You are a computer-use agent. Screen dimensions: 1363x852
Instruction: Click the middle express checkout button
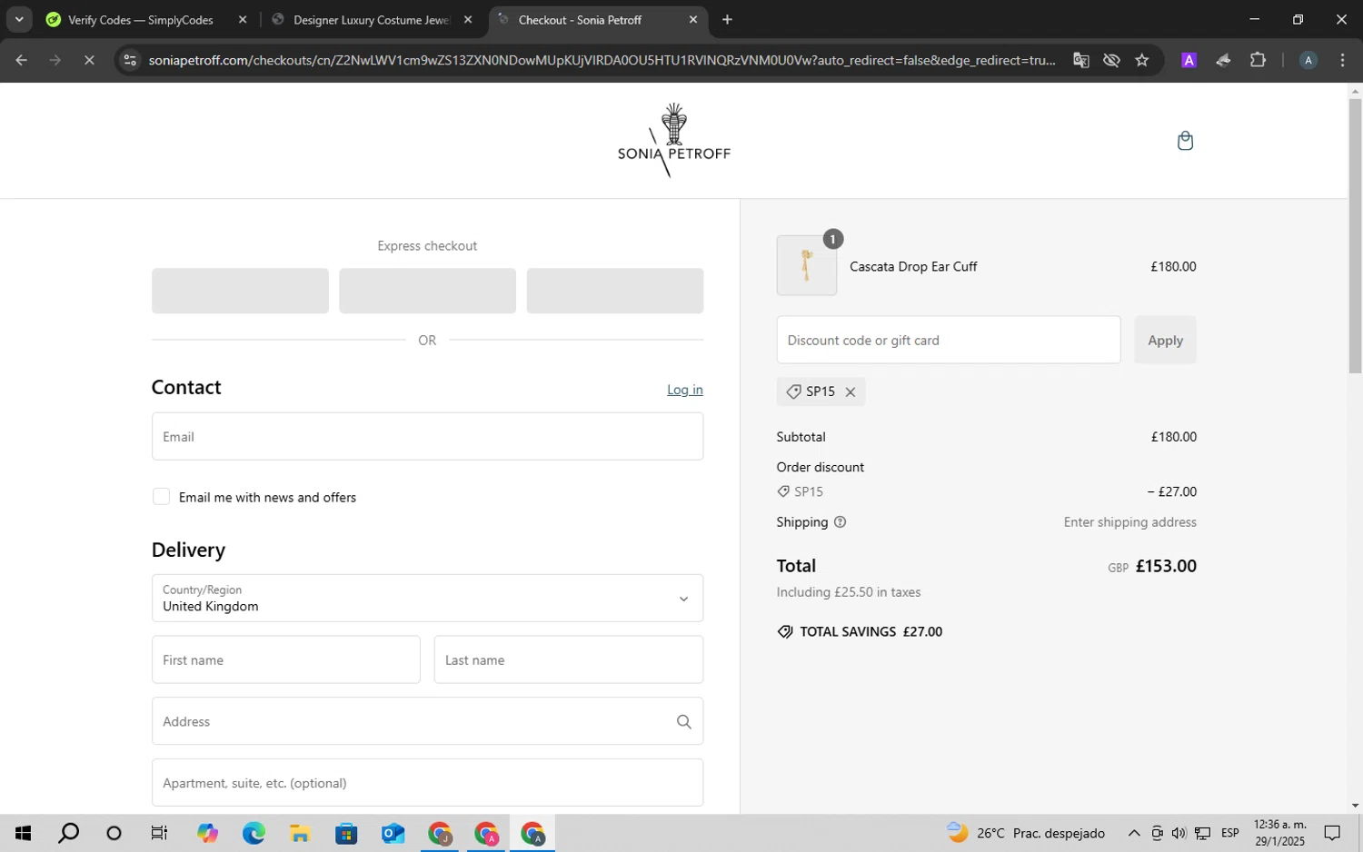tap(427, 291)
